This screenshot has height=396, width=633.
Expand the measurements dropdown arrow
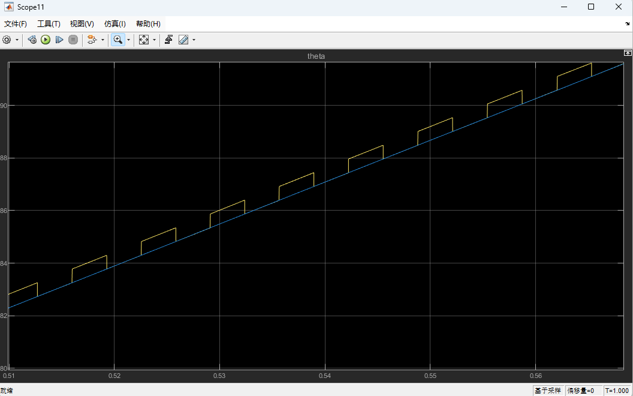(x=194, y=40)
